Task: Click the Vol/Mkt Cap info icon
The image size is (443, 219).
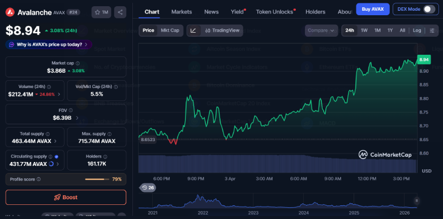Action: tap(115, 87)
